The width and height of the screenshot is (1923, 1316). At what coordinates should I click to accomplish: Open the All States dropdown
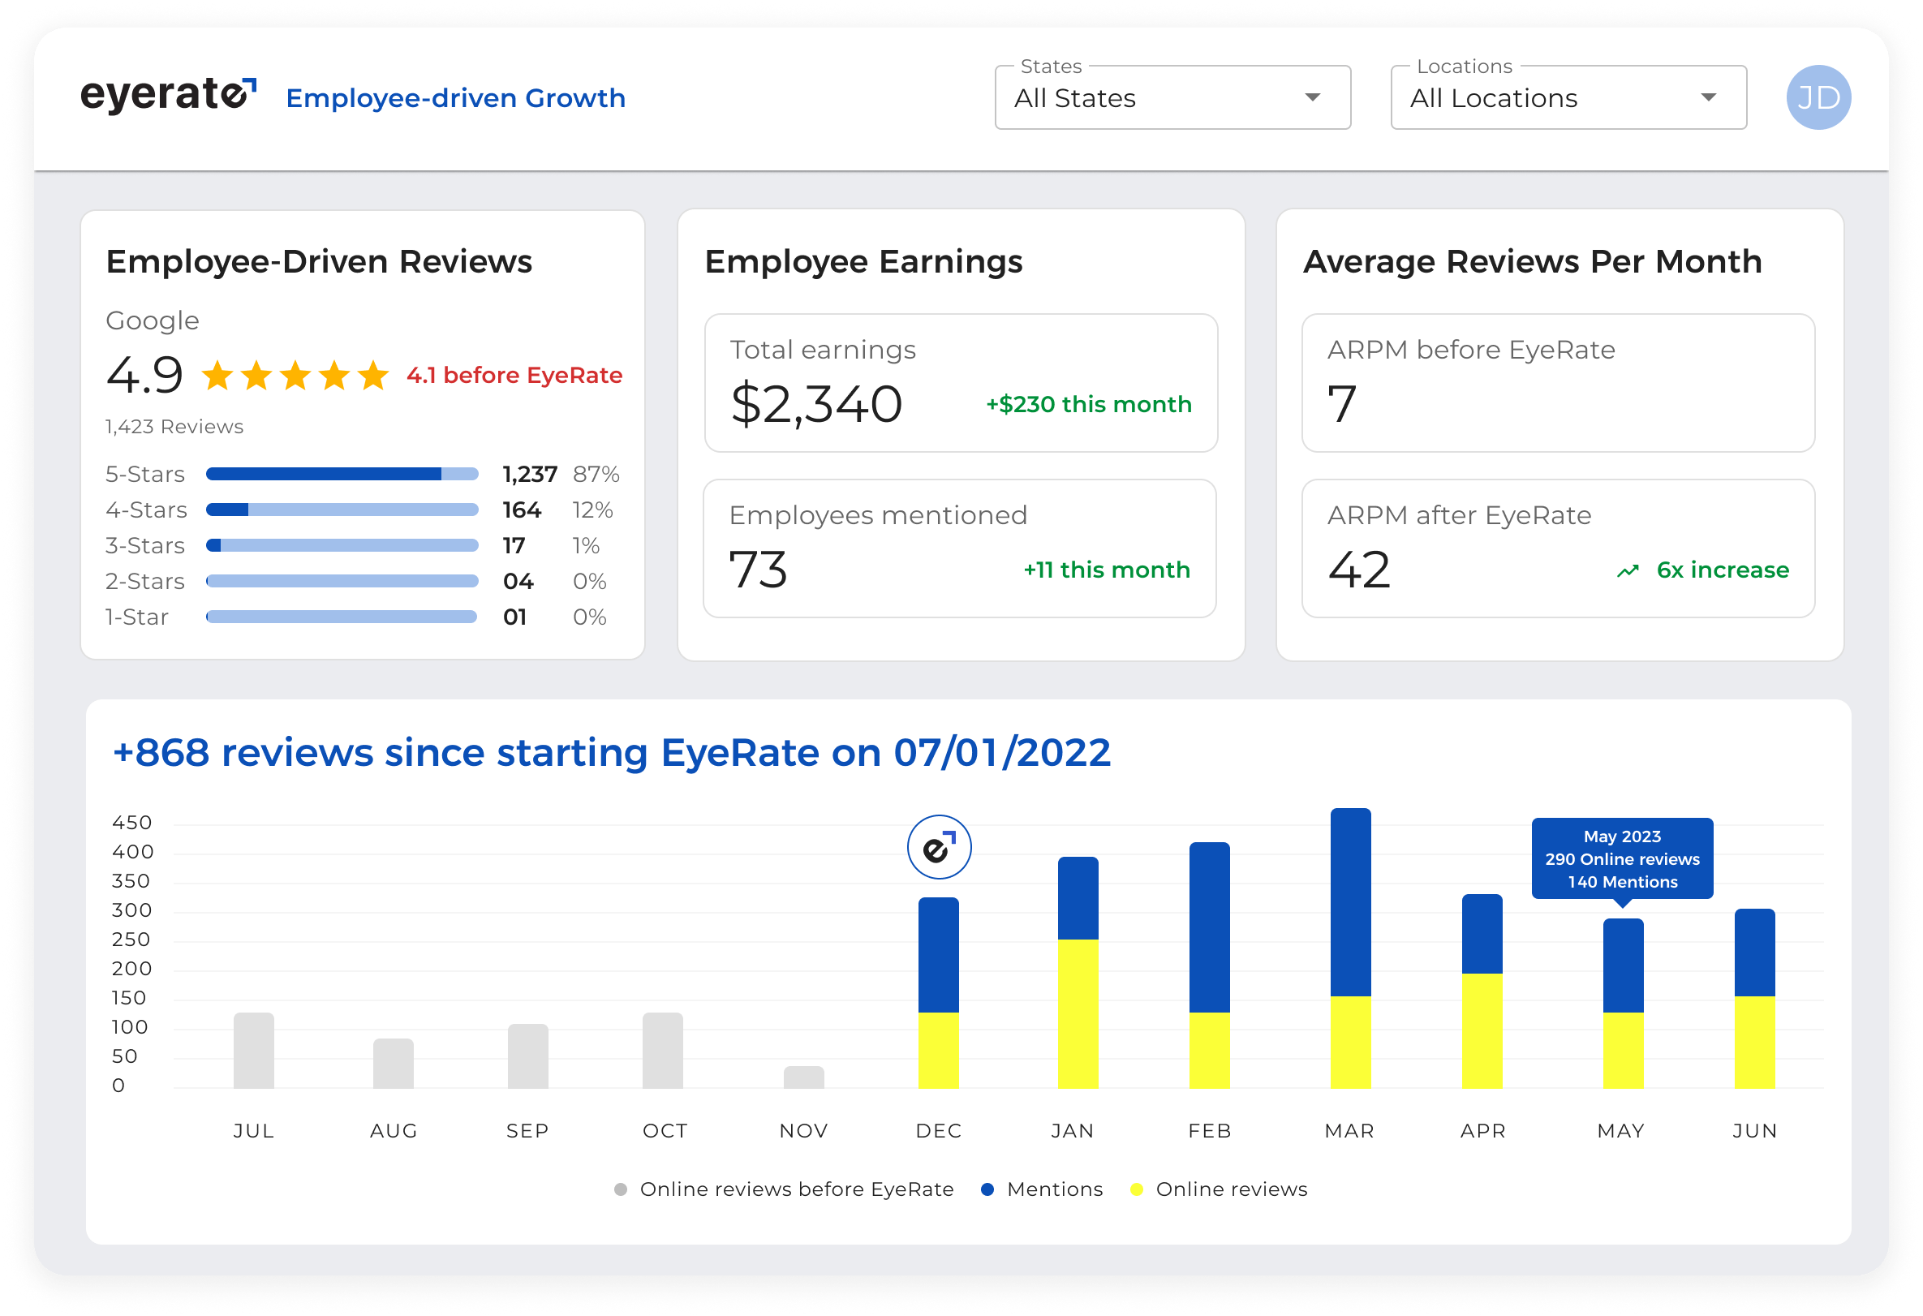click(1172, 97)
